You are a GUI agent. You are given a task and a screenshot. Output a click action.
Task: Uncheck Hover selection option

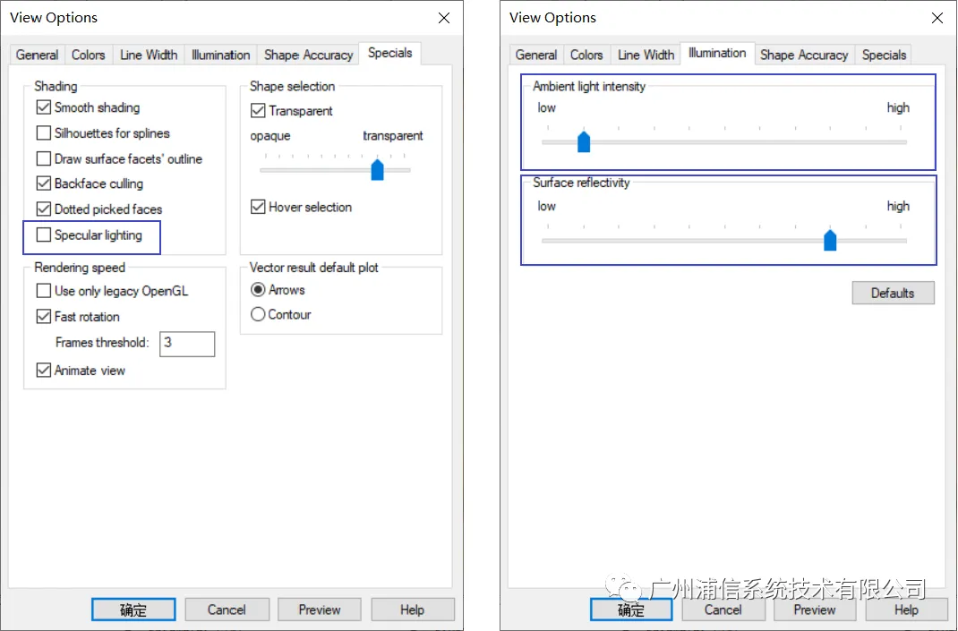tap(258, 207)
